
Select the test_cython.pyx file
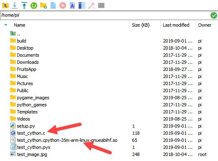click(x=30, y=147)
